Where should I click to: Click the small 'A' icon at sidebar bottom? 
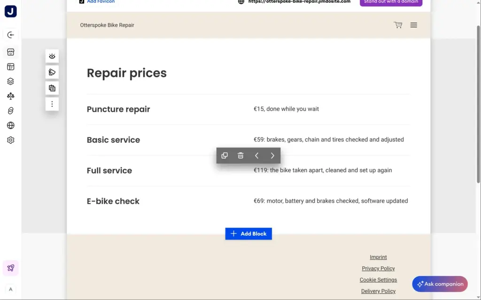(x=11, y=289)
